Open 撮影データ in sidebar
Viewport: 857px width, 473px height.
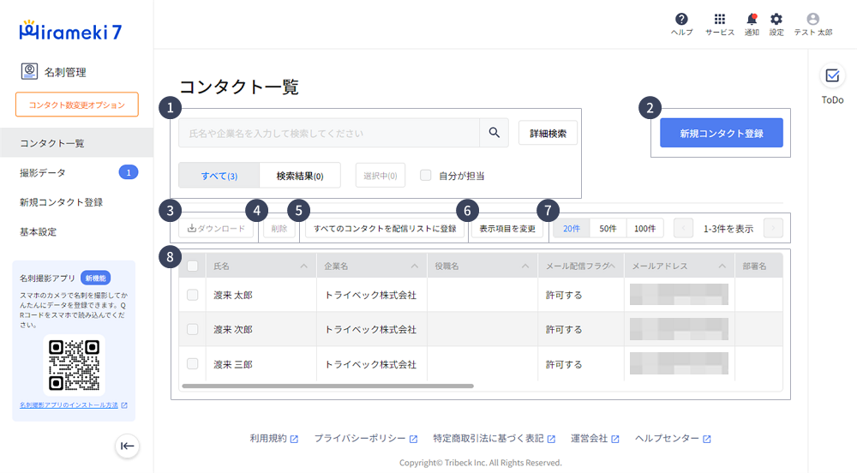coord(76,172)
